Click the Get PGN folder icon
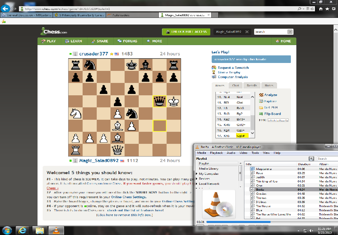338x235 pixels. (x=261, y=108)
